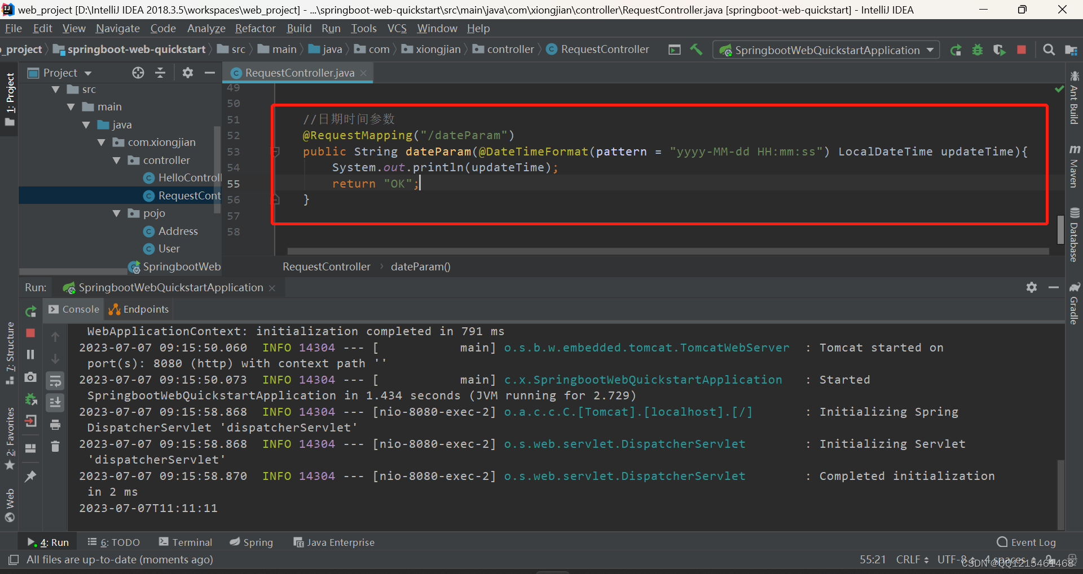
Task: Open the VCS menu
Action: (x=397, y=28)
